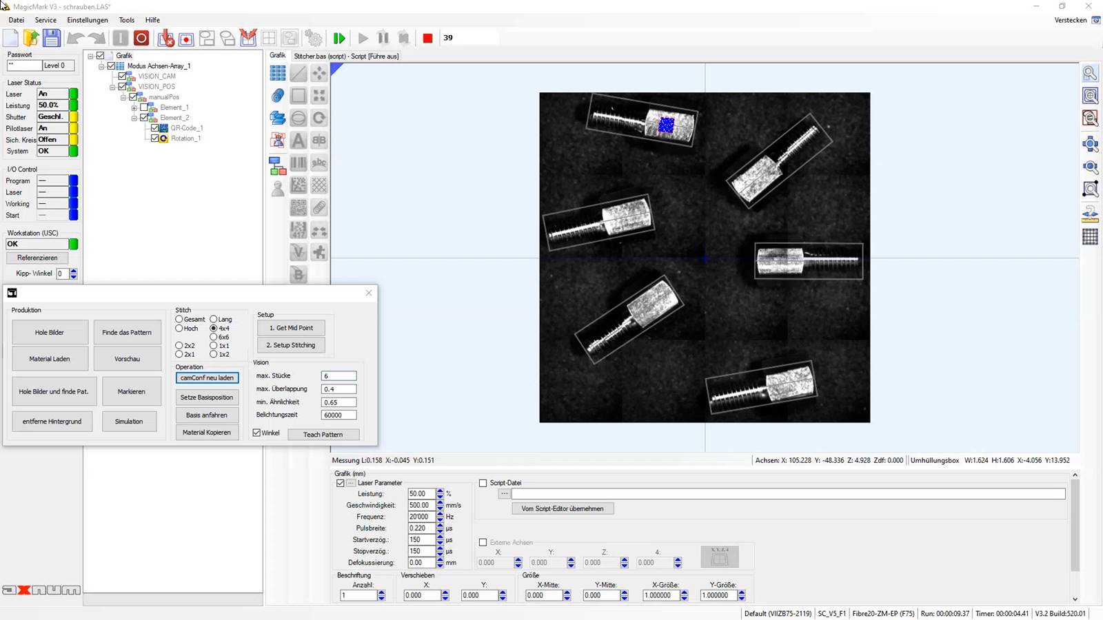Switch to the Stitcher.bas script tab
Screen dimensions: 1103x620
(346, 56)
